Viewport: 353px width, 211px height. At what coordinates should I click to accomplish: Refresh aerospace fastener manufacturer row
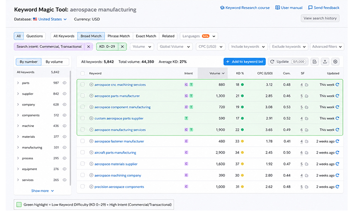tap(337, 141)
